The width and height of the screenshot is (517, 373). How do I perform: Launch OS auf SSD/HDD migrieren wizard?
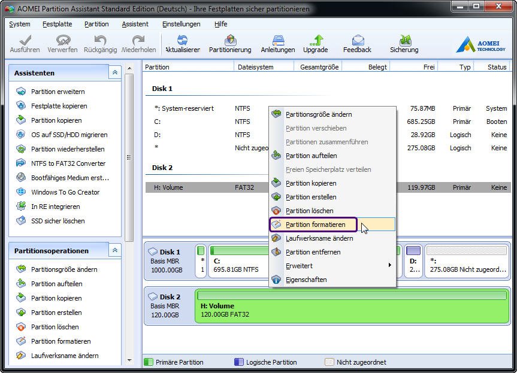coord(69,135)
